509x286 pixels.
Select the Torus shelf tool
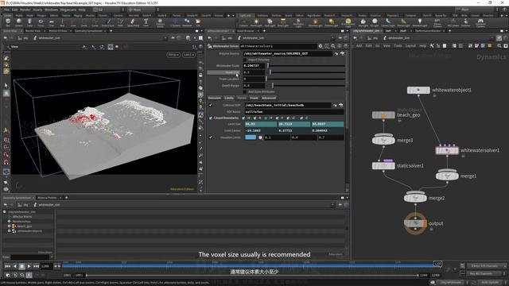(x=41, y=22)
